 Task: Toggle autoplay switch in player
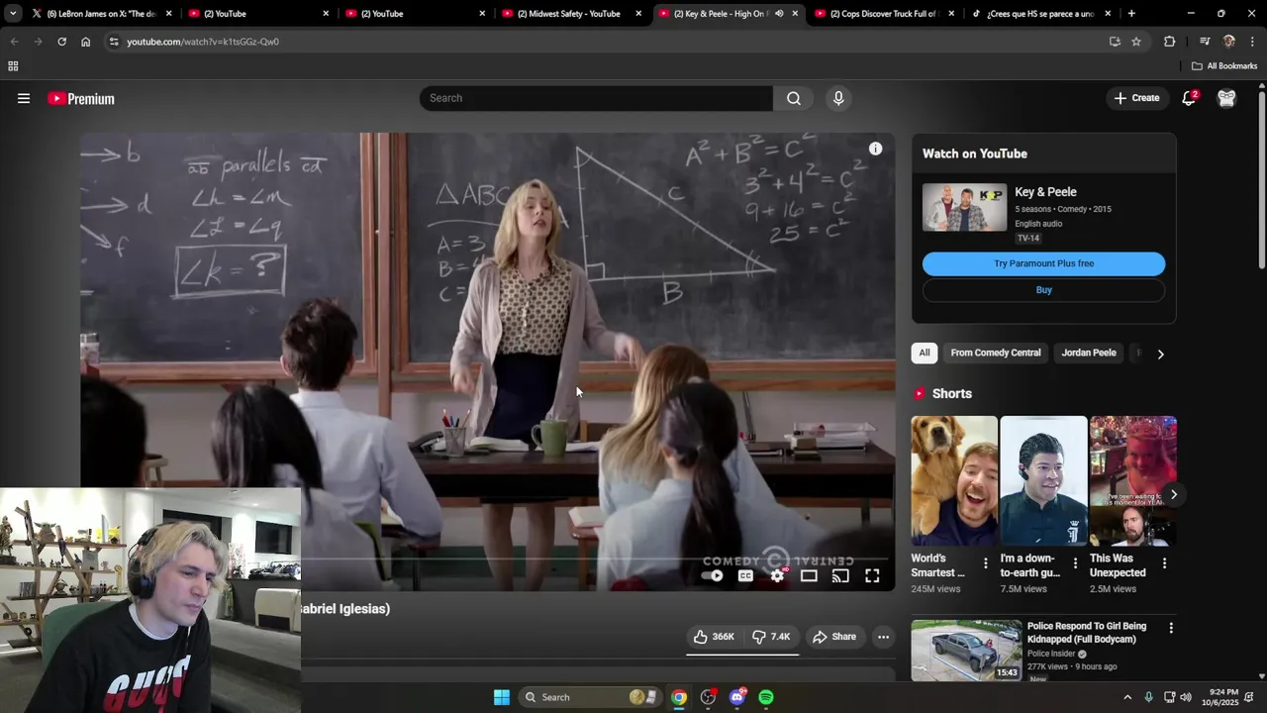pyautogui.click(x=713, y=575)
